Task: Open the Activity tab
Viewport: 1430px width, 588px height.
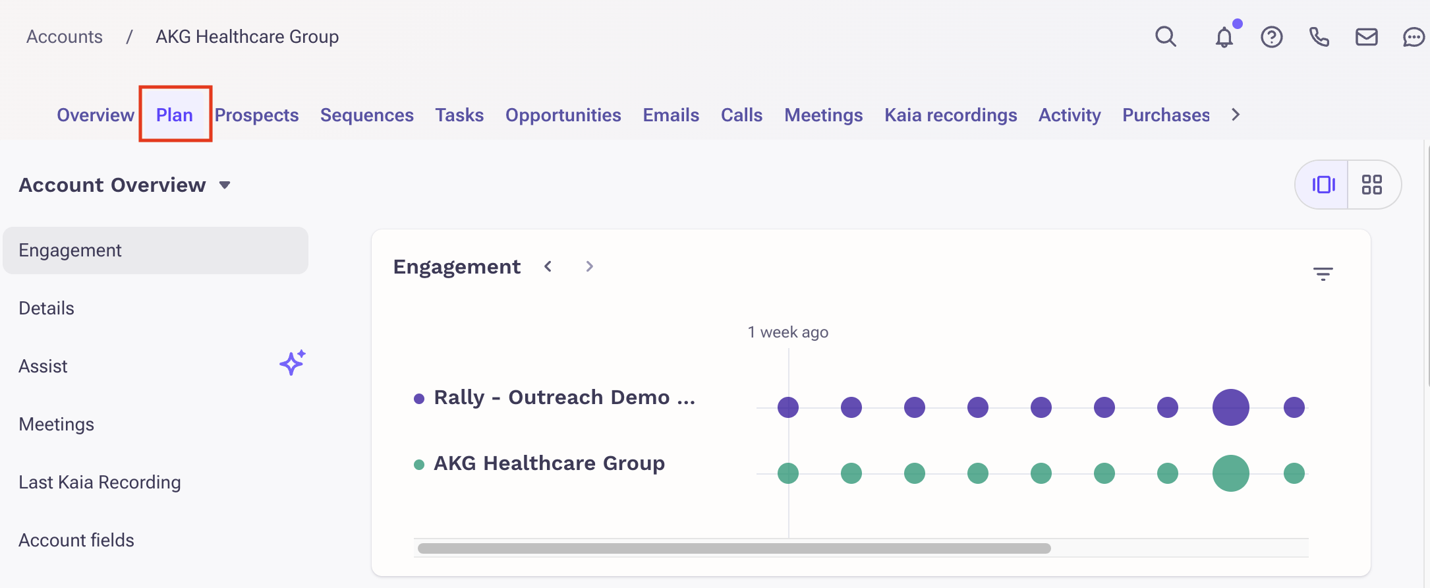Action: [x=1070, y=115]
